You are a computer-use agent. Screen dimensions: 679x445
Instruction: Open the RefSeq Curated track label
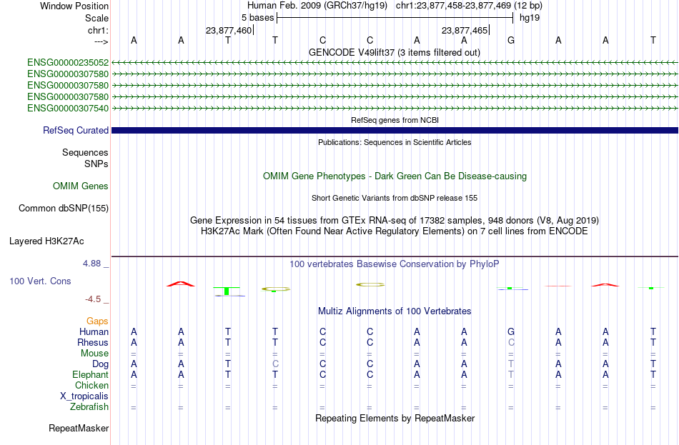click(x=75, y=130)
